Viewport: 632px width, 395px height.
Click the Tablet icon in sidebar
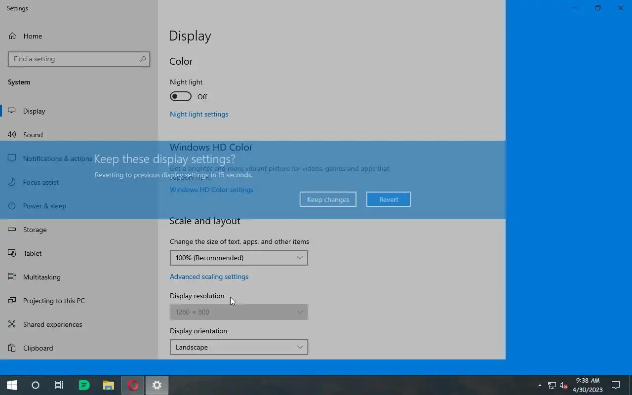point(12,253)
